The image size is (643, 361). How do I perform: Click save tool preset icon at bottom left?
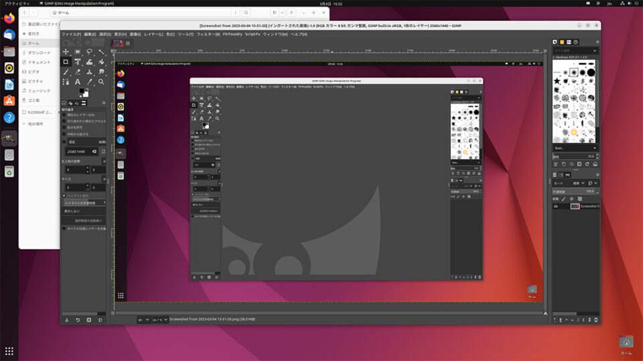pyautogui.click(x=67, y=320)
